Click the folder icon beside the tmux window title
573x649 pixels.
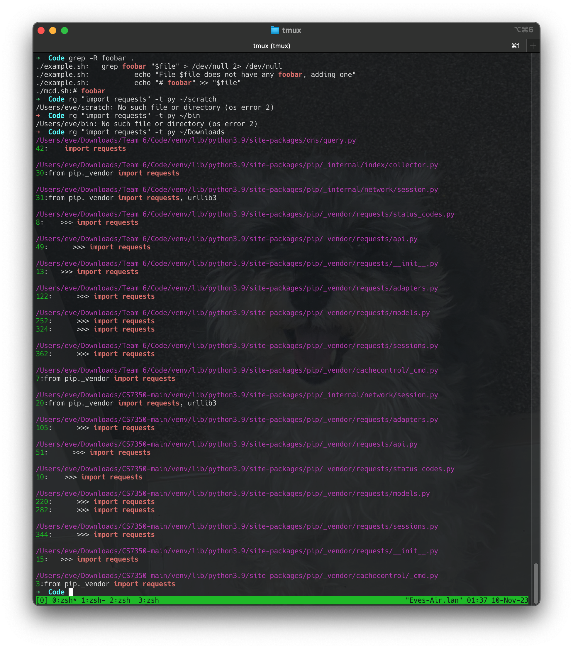(275, 30)
